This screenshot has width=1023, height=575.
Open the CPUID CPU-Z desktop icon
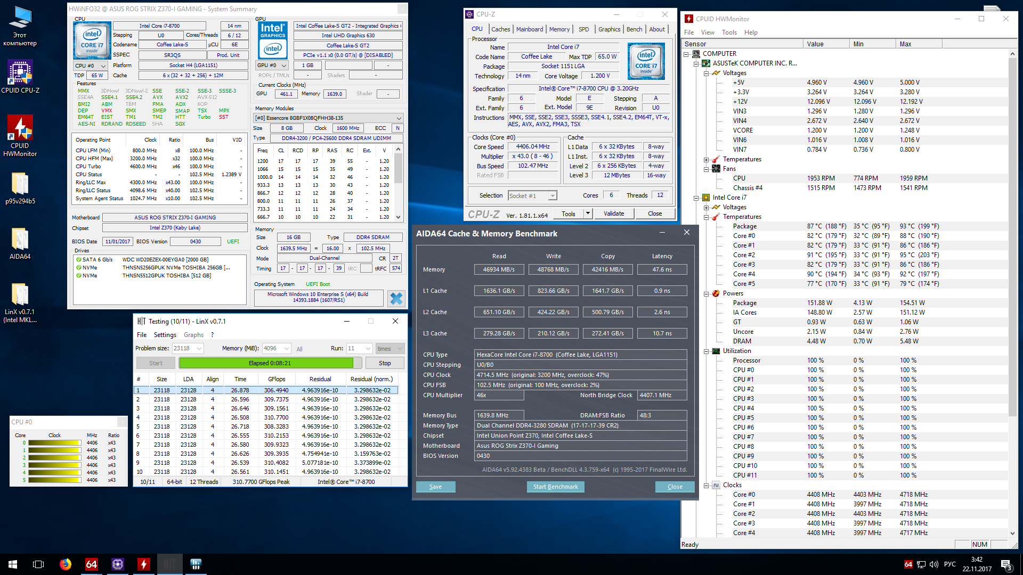(x=20, y=73)
